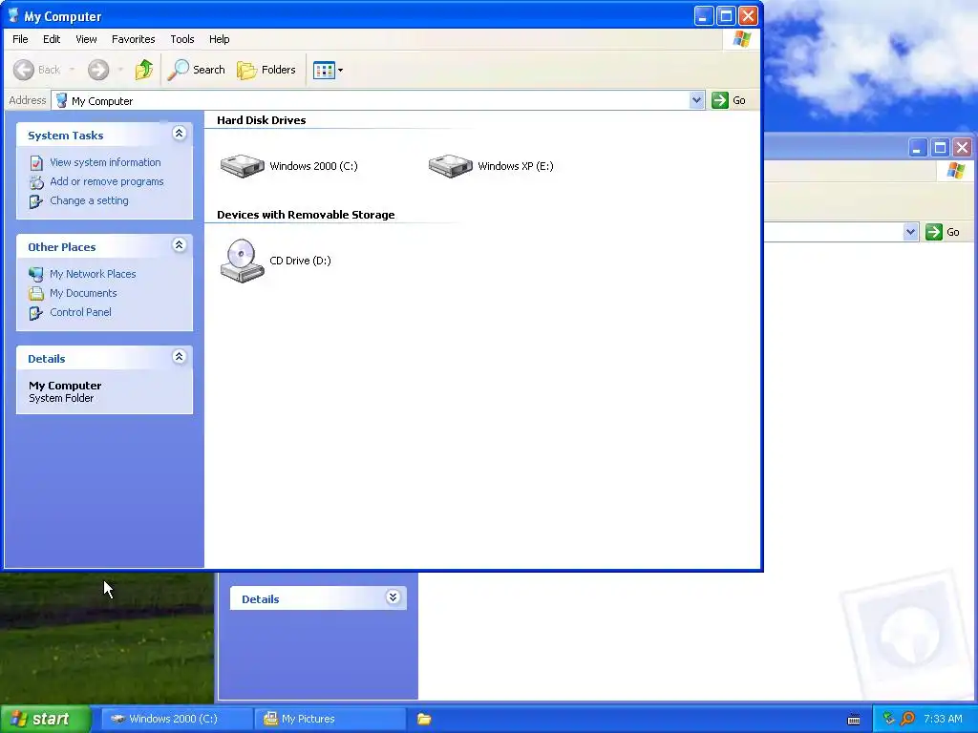The height and width of the screenshot is (733, 978).
Task: Go up one folder level
Action: pyautogui.click(x=144, y=70)
